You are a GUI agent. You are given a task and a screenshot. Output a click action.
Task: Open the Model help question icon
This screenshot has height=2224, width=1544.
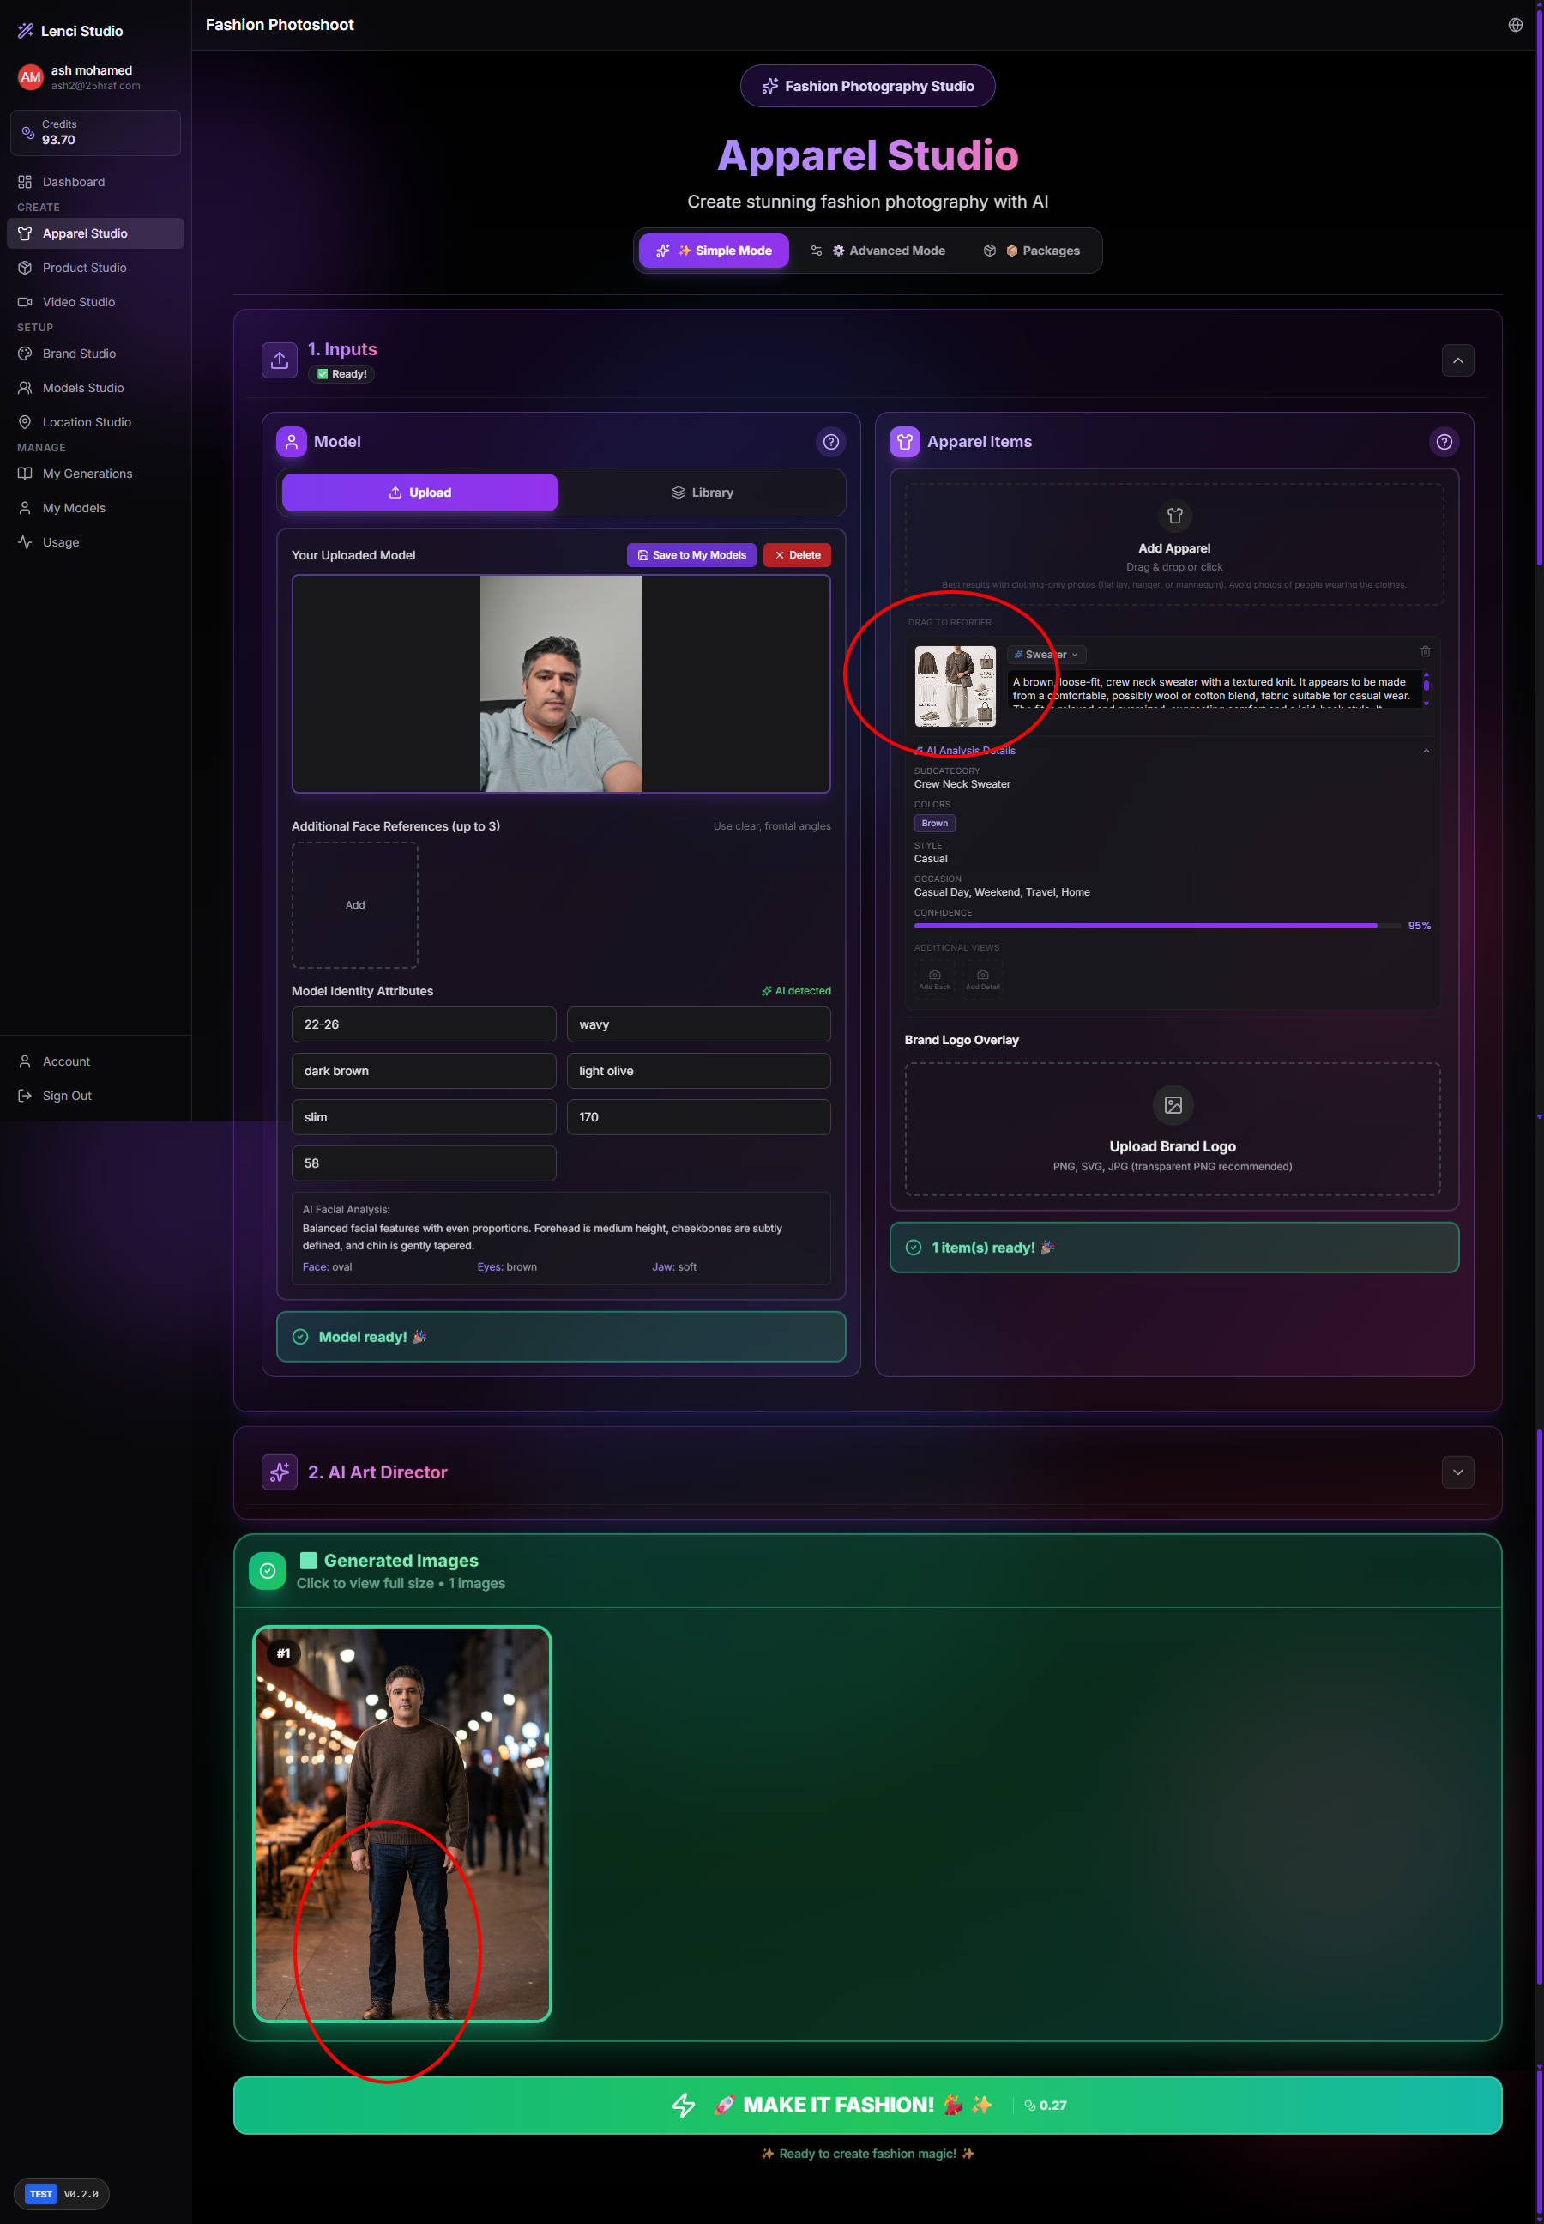coord(830,442)
